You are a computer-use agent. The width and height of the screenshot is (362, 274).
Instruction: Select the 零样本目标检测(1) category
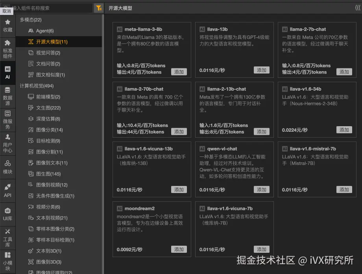coord(59,240)
